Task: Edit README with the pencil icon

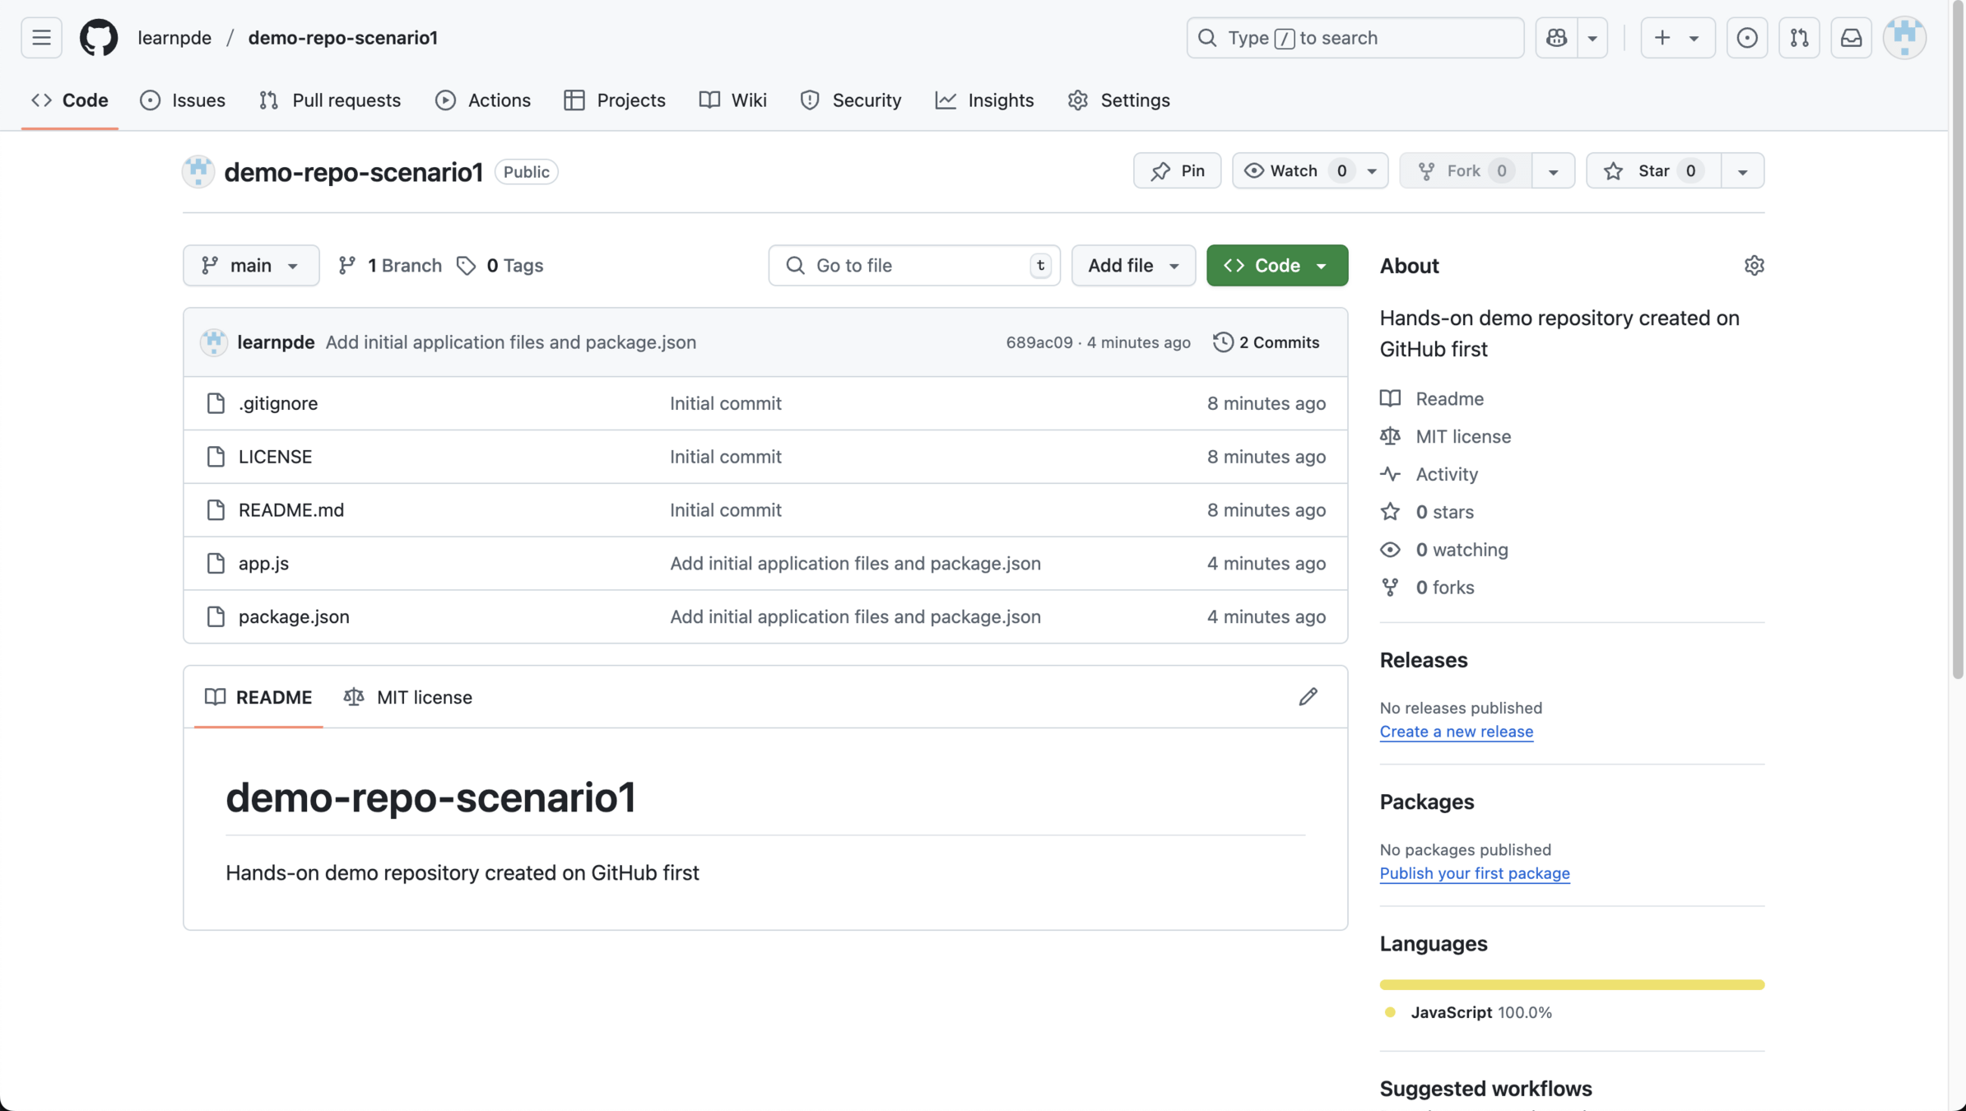Action: 1308,697
